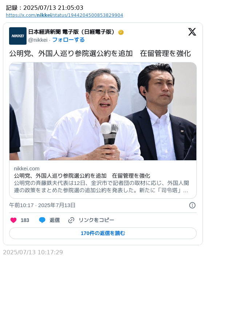Open the link card headline 公明党、外国人巡り
Image resolution: width=240 pixels, height=315 pixels.
[82, 176]
